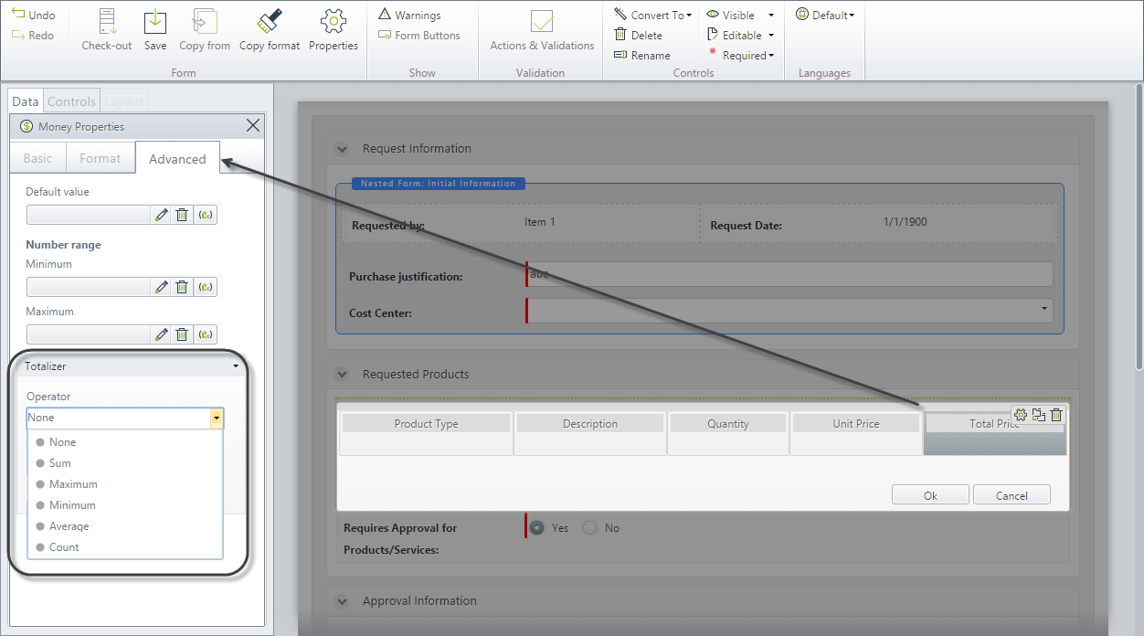Image resolution: width=1144 pixels, height=636 pixels.
Task: Open Actions & Validations
Action: [542, 30]
